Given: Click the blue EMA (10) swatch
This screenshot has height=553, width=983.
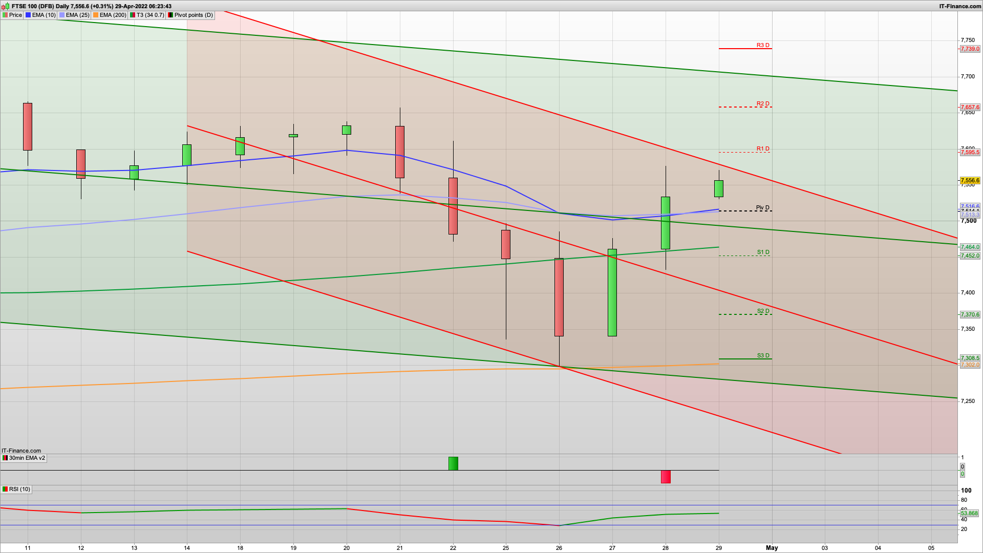Looking at the screenshot, I should tap(28, 15).
